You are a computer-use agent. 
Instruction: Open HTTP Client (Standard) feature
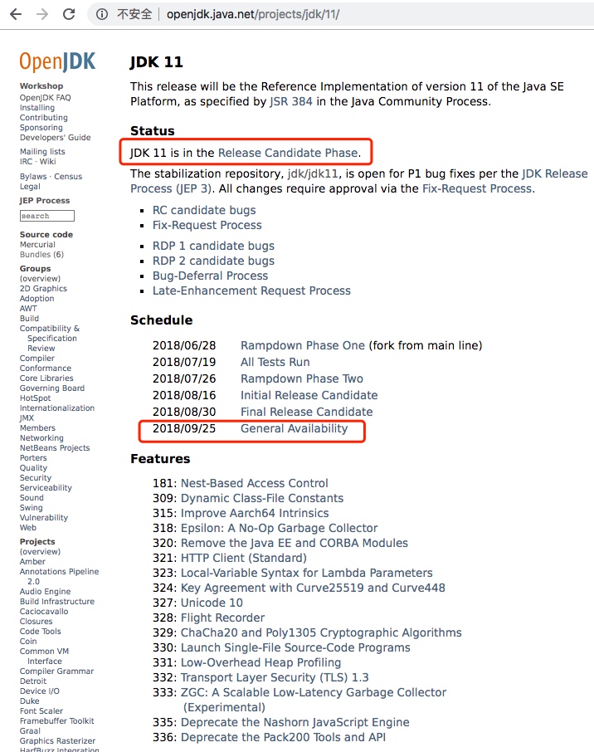[x=244, y=558]
